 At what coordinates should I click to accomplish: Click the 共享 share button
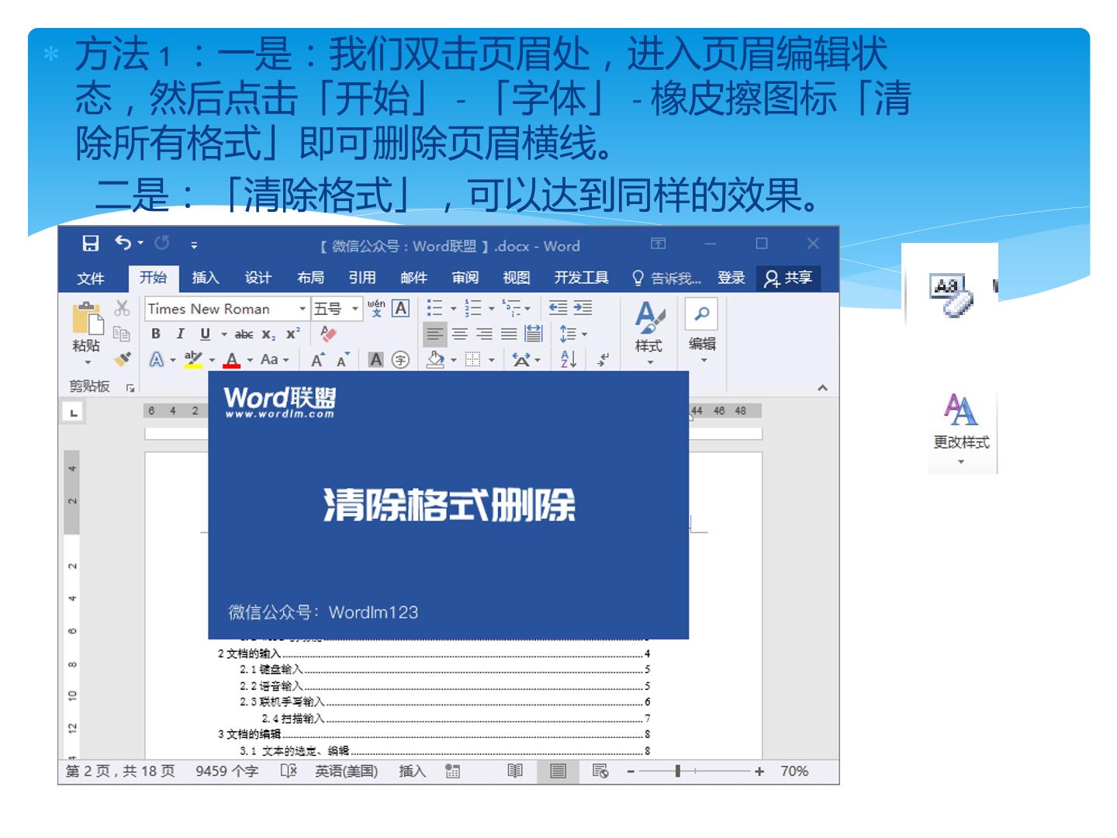click(788, 278)
